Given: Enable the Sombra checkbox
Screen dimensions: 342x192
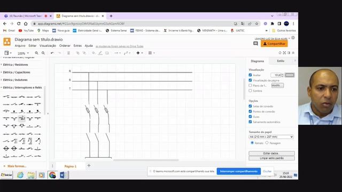Looking at the screenshot, I should point(250,91).
